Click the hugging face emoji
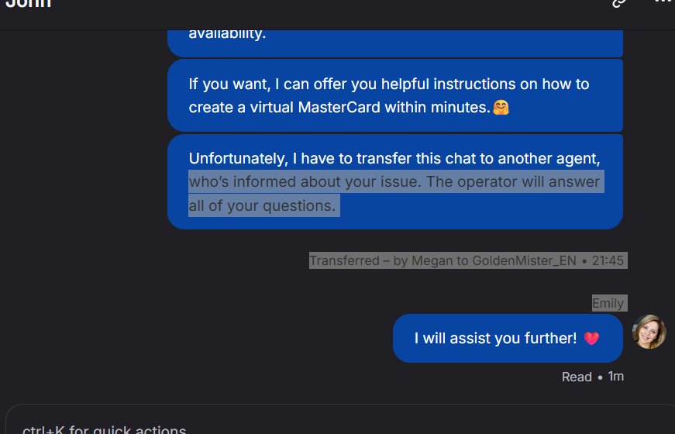The height and width of the screenshot is (434, 675). [501, 107]
